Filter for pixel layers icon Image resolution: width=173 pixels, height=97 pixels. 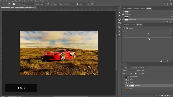133,68
